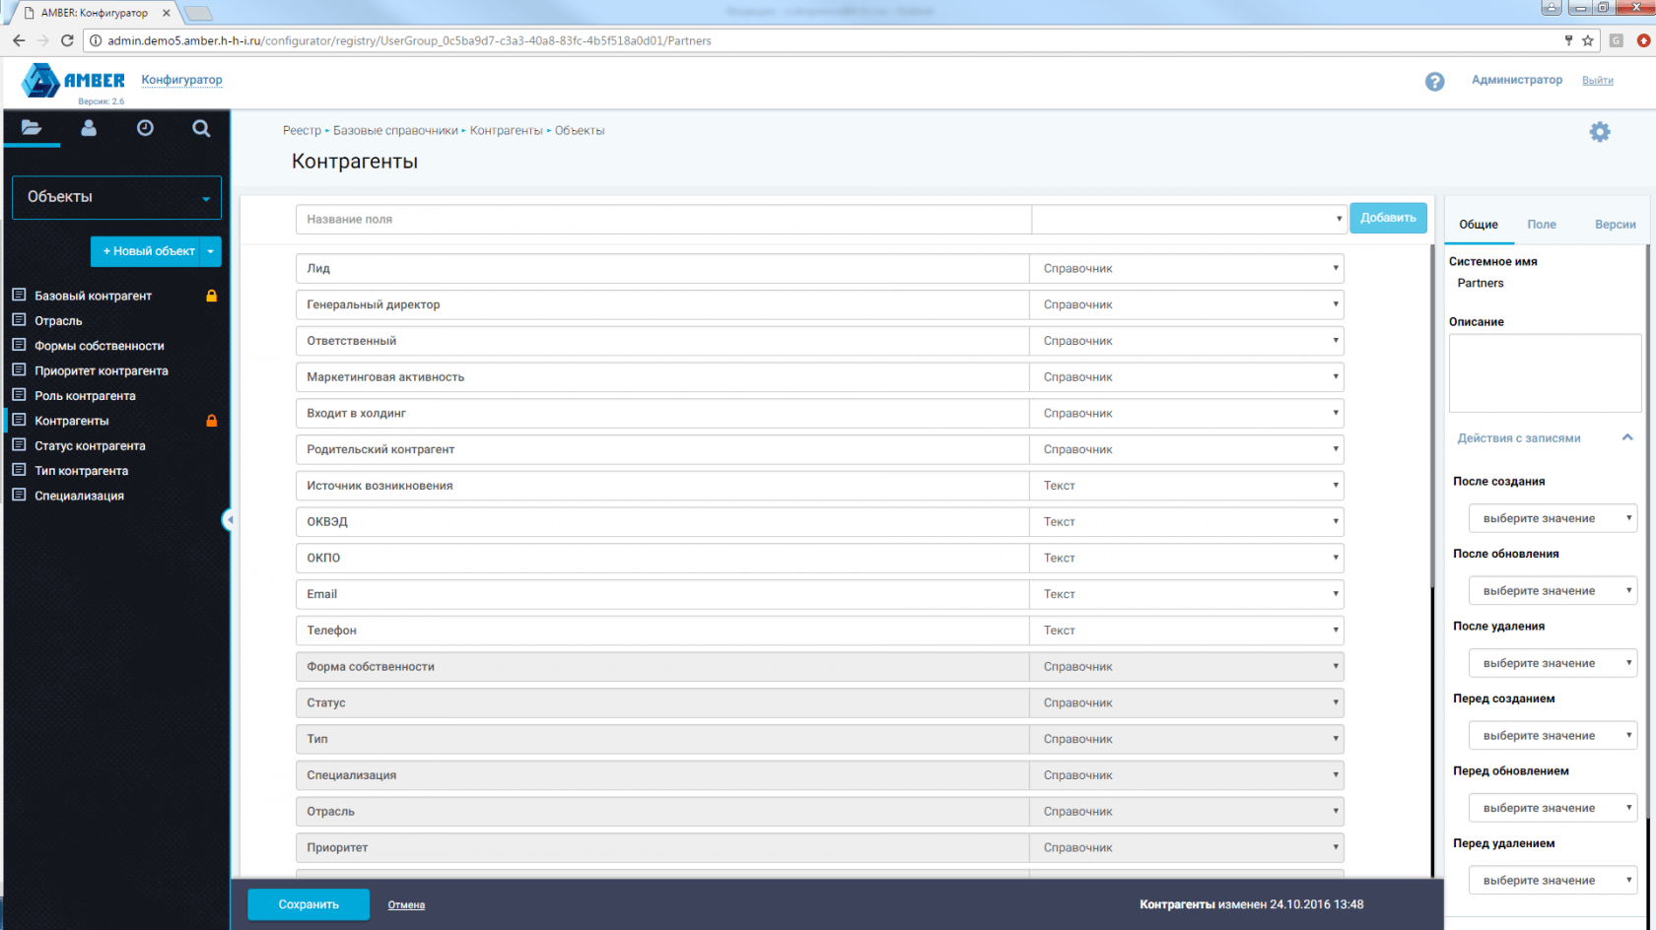Click list icon next to Тип контрагента
The width and height of the screenshot is (1656, 930).
pos(19,471)
